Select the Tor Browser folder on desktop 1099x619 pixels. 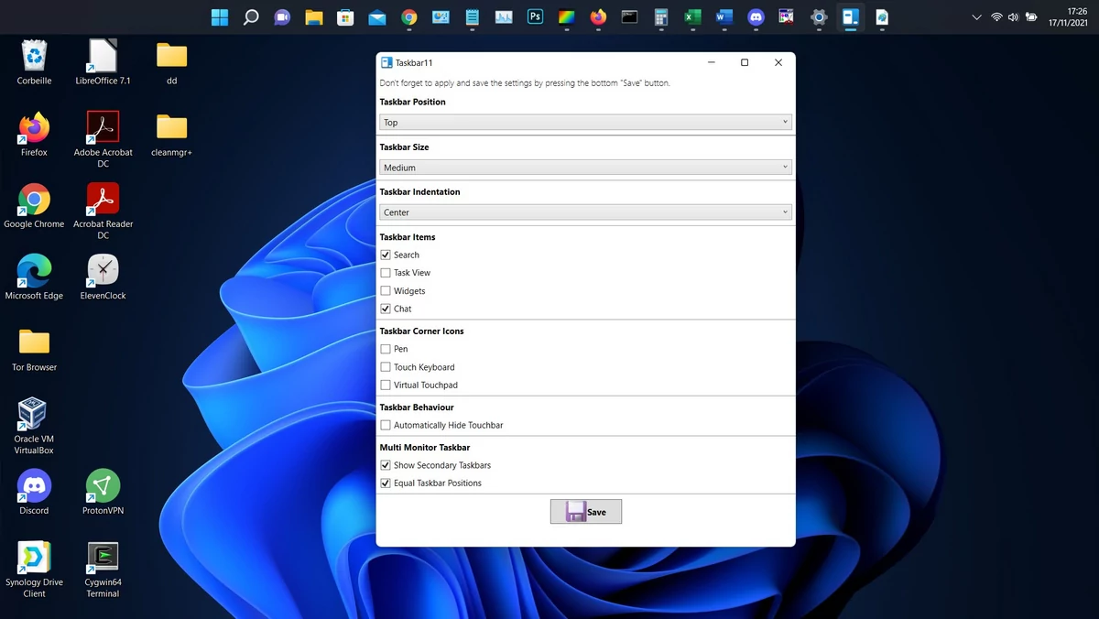[34, 349]
